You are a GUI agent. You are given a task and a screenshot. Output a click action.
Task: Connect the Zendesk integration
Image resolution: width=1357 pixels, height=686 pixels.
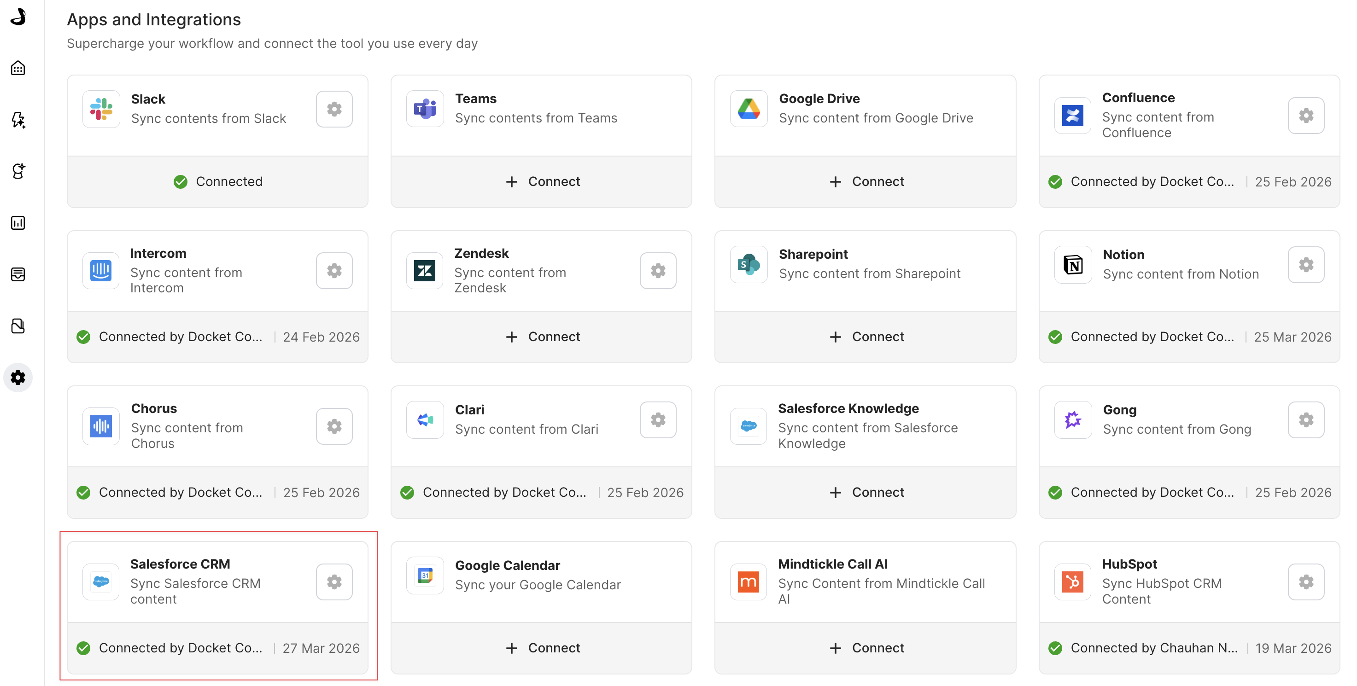tap(542, 337)
